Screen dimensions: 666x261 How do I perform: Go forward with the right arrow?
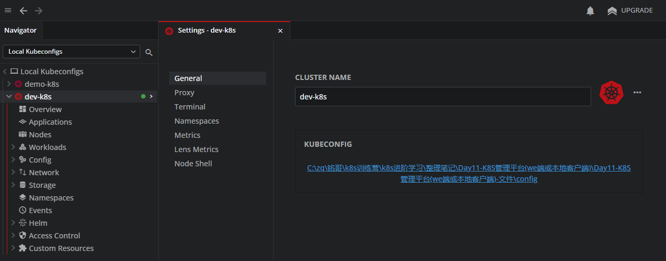point(38,11)
